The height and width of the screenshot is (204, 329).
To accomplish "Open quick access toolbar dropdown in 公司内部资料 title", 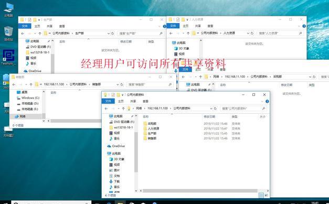I will [x=123, y=95].
